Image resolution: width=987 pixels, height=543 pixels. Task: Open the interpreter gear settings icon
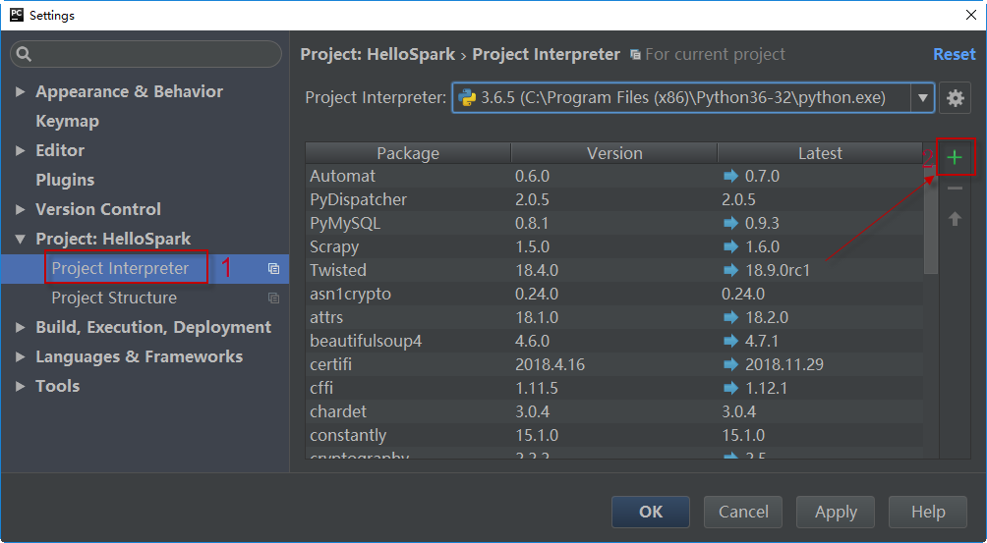click(x=955, y=97)
